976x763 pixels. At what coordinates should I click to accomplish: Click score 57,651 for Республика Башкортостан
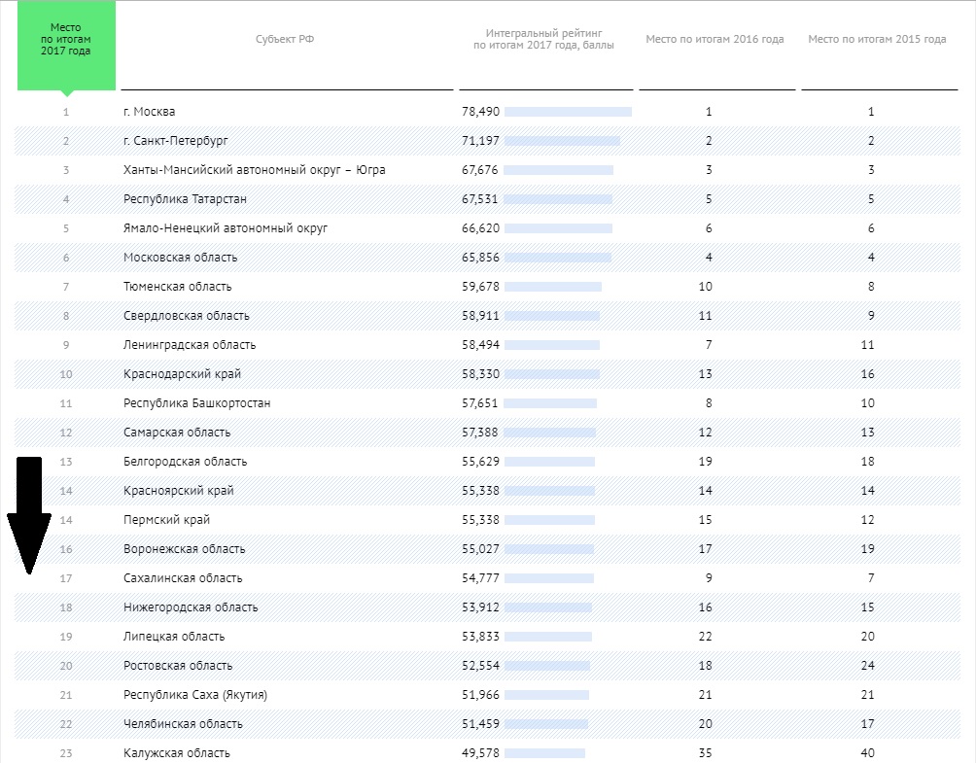point(480,403)
